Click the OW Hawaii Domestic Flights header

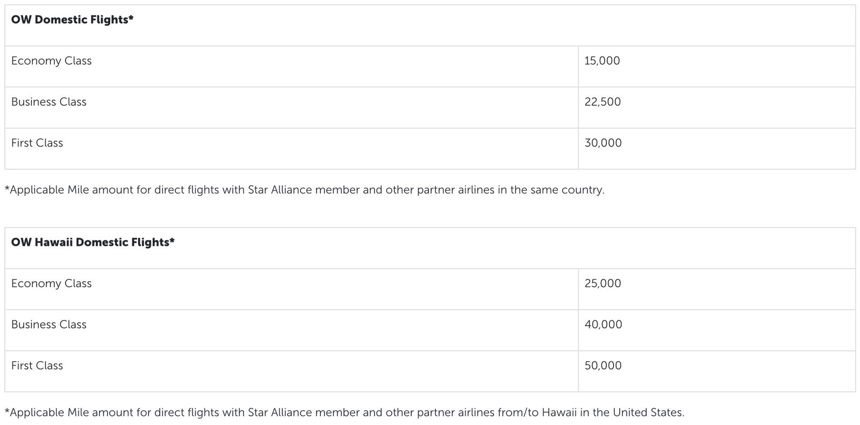pyautogui.click(x=92, y=243)
